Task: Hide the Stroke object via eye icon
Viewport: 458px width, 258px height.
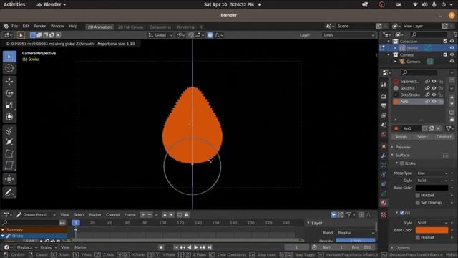Action: (x=452, y=48)
